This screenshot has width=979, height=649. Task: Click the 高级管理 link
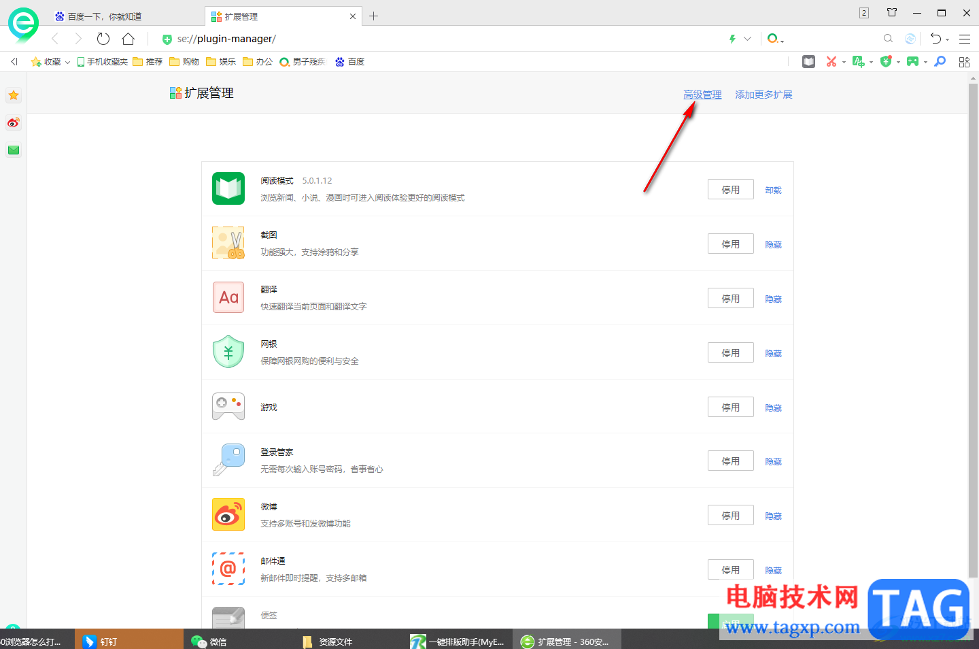click(x=702, y=94)
